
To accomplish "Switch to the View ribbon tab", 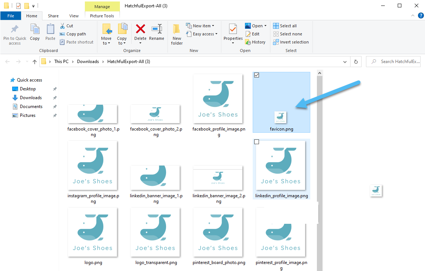I will point(74,16).
